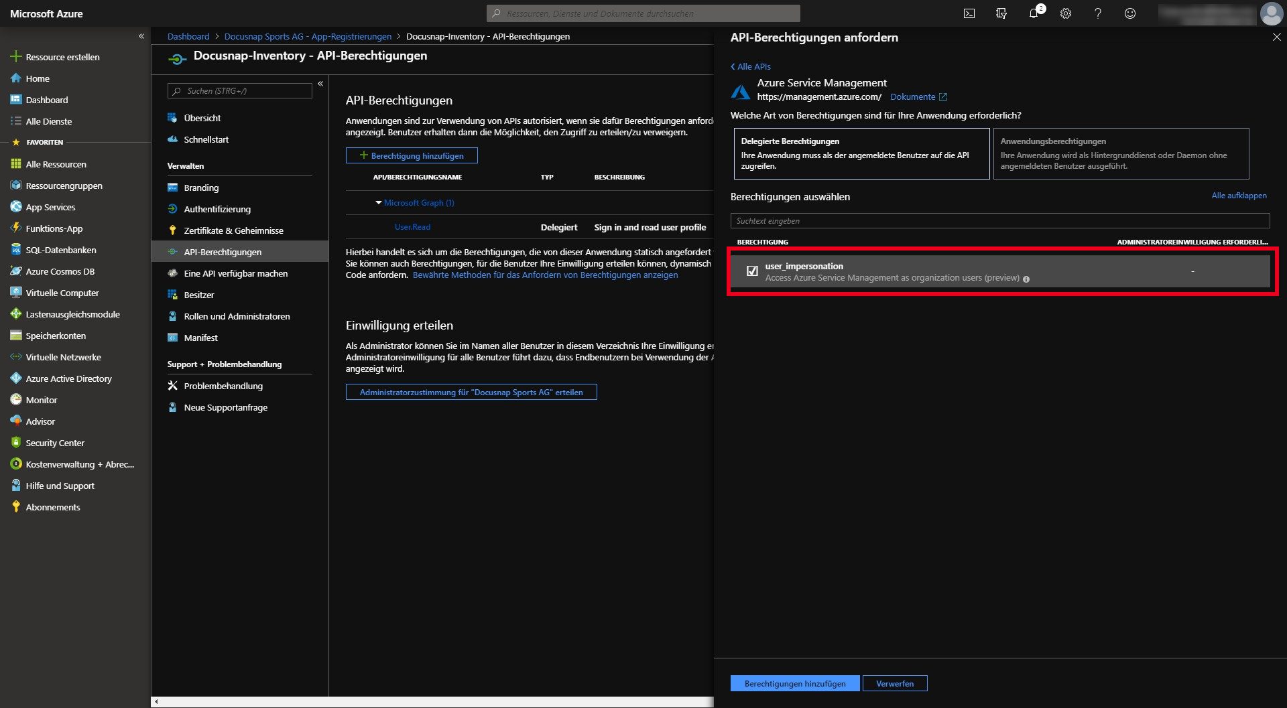Go to Home in sidebar
Image resolution: width=1287 pixels, height=708 pixels.
coord(38,78)
